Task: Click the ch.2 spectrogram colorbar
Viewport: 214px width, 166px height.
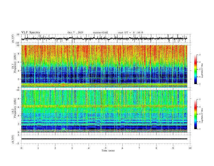Action: tap(195, 114)
